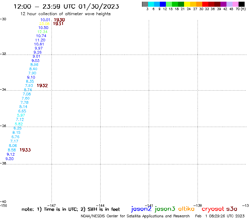Select the orange legend swatch
Screen dimensions: 249x219
pyautogui.click(x=199, y=4)
